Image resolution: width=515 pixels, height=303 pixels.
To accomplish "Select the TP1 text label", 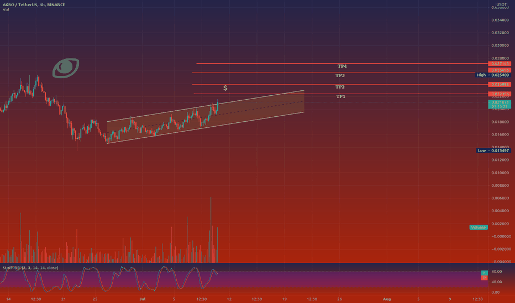I will pos(340,96).
